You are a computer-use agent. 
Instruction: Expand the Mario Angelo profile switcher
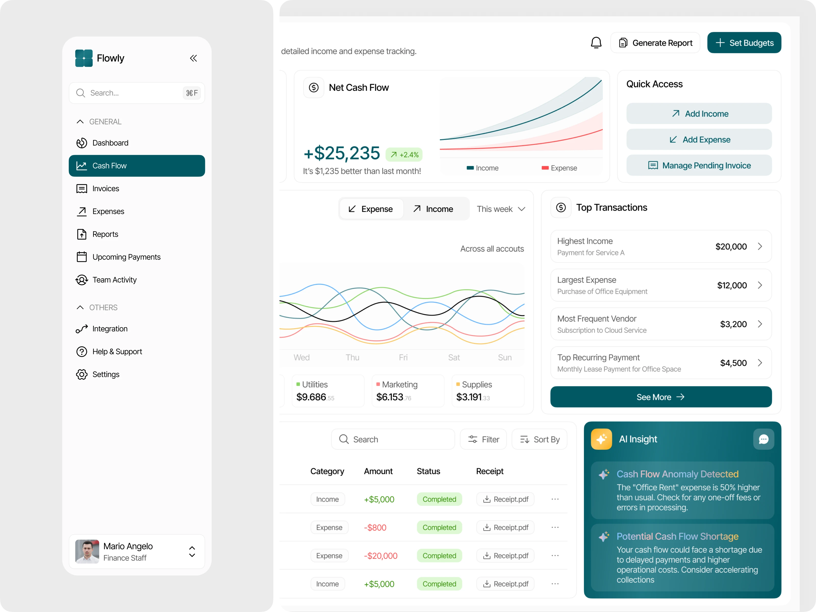(x=192, y=552)
